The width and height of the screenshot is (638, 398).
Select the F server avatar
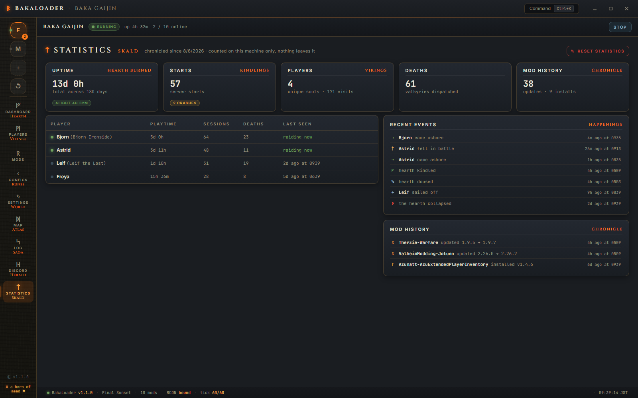tap(18, 30)
